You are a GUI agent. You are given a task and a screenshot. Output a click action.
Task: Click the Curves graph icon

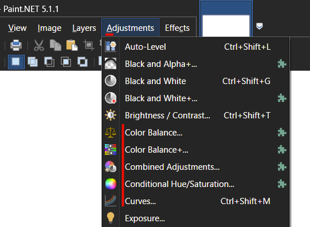[x=111, y=201]
